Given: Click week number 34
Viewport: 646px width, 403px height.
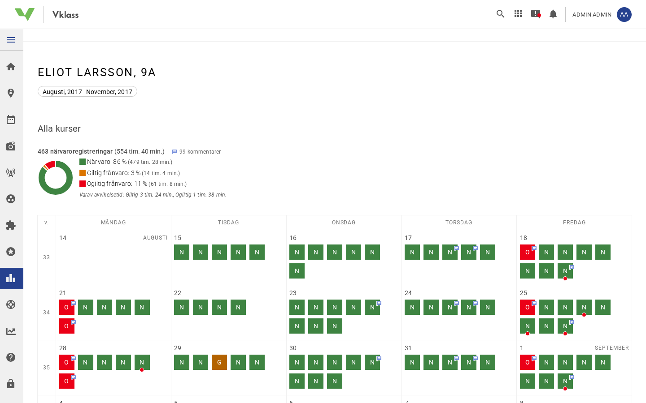Looking at the screenshot, I should [47, 313].
